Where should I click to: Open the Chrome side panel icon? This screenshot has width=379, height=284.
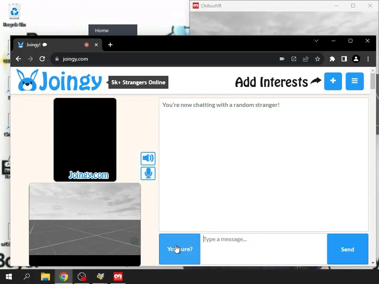(x=344, y=59)
